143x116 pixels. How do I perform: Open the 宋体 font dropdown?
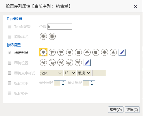[51, 73]
